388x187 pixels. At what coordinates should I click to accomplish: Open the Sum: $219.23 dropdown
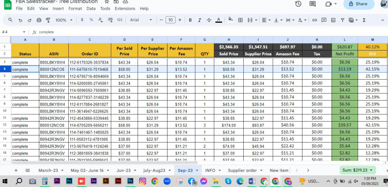point(358,170)
